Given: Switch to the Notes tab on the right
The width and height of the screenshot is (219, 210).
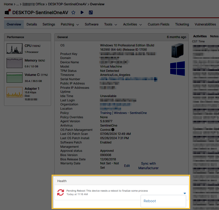Looking at the screenshot, I should [214, 36].
